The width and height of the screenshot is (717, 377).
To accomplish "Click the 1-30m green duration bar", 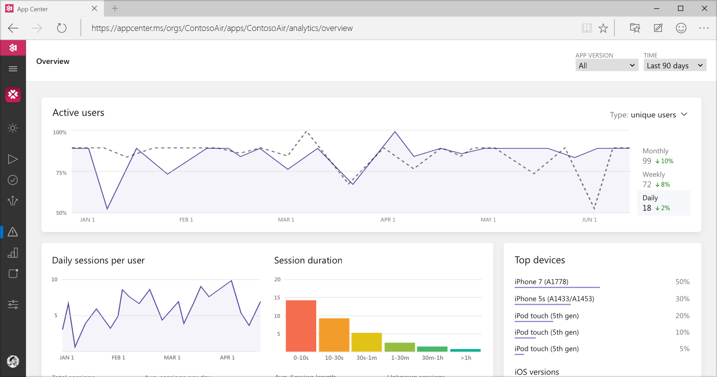I will click(400, 347).
